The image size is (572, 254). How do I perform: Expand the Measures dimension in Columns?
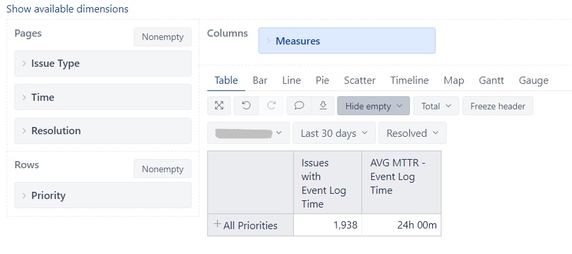click(x=347, y=41)
